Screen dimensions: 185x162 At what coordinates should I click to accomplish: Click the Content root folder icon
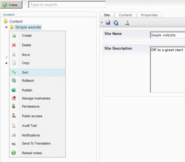coord(6,21)
